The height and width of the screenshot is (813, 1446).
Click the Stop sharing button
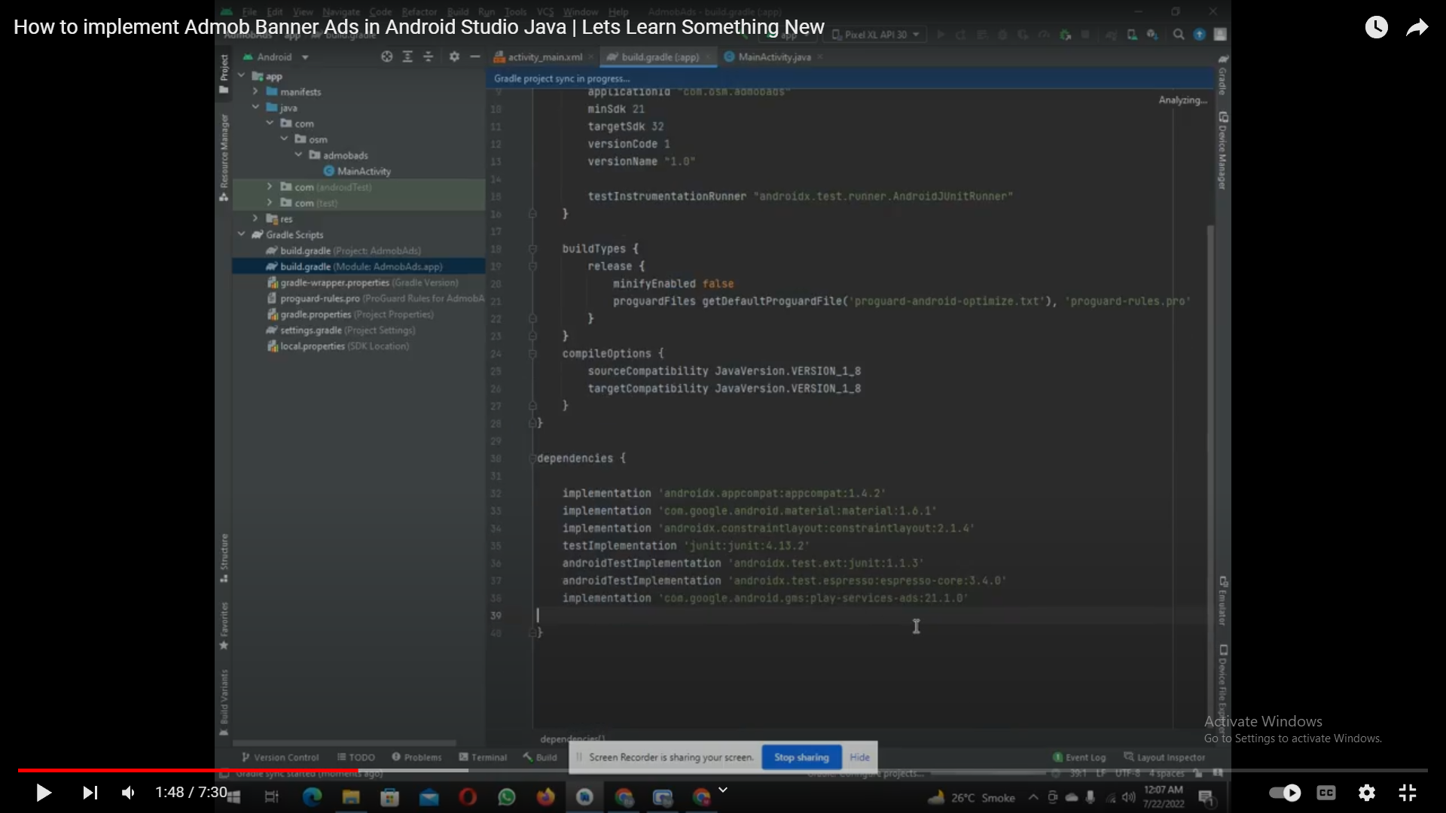coord(801,758)
